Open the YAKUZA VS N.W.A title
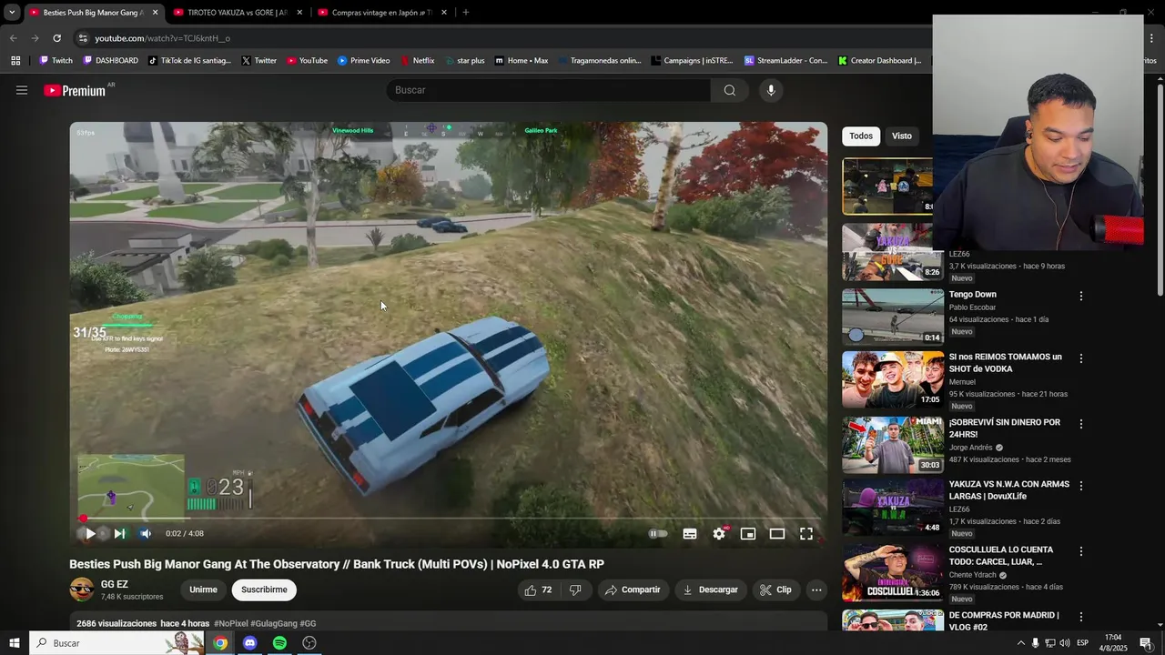This screenshot has width=1165, height=655. [1009, 490]
